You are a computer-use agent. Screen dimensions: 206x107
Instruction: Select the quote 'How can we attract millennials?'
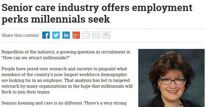click(x=36, y=58)
